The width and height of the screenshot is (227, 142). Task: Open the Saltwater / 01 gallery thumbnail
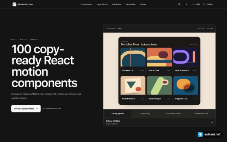[133, 61]
